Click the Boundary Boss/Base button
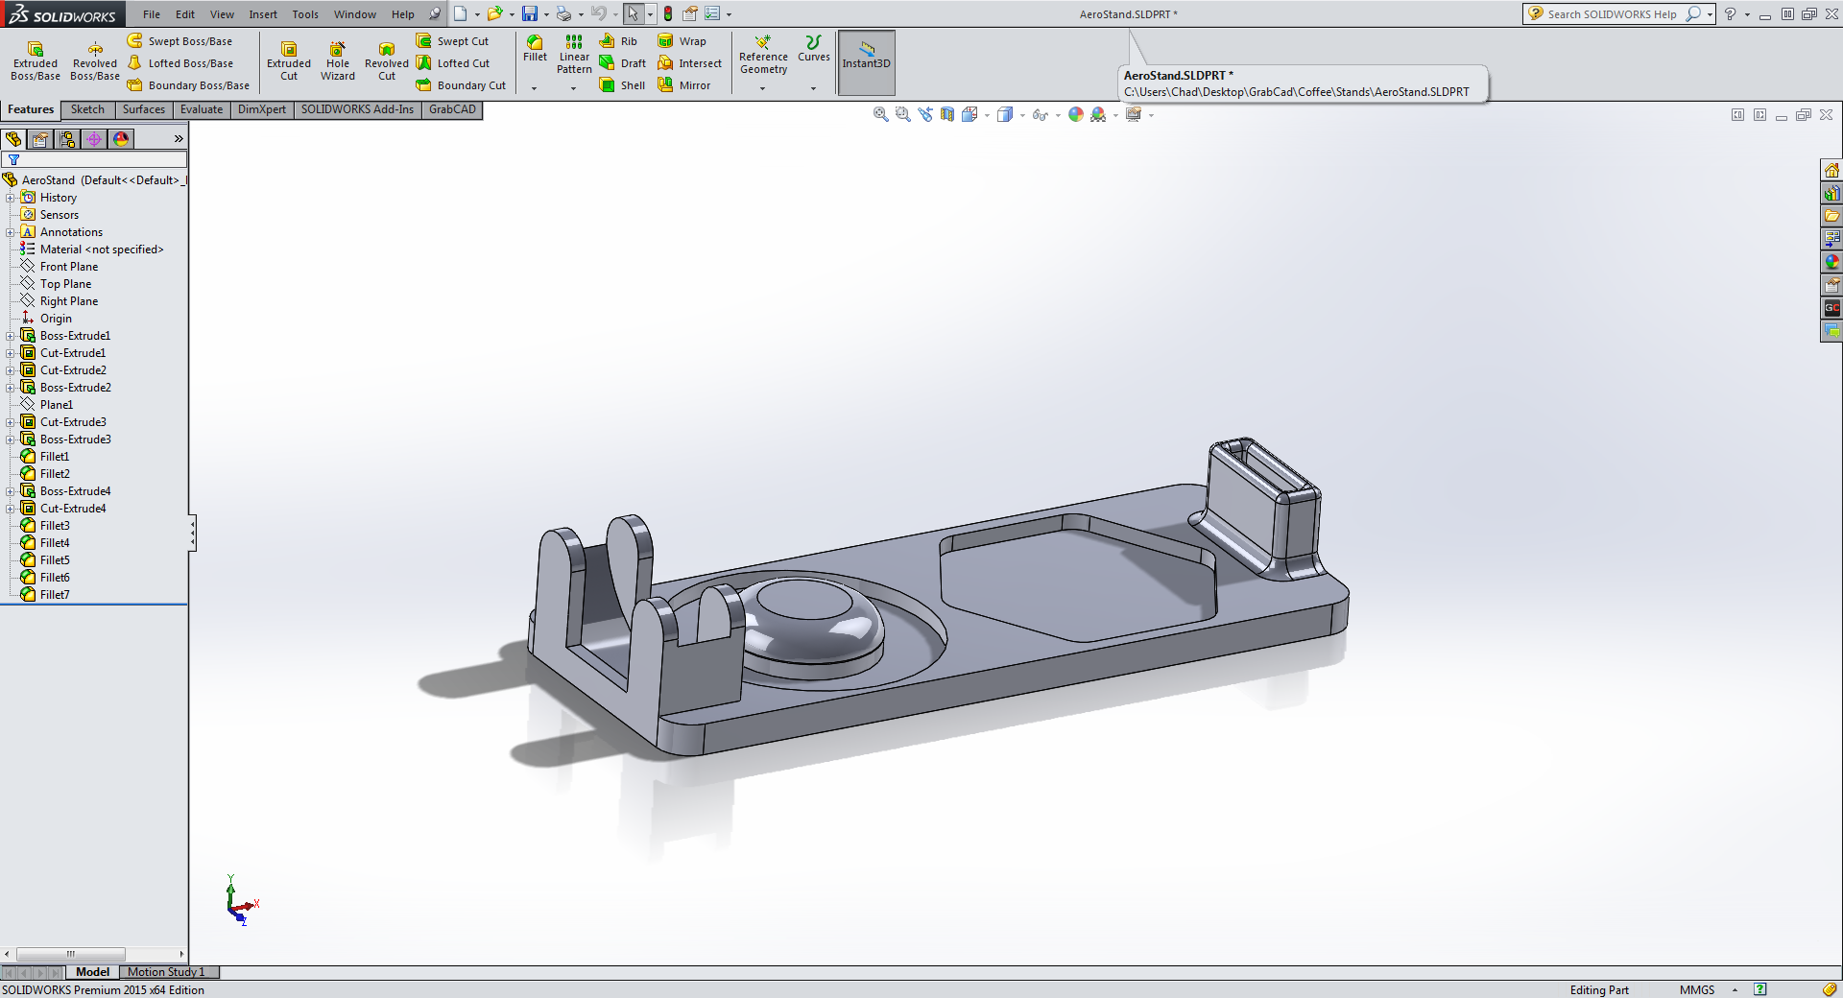This screenshot has height=998, width=1843. click(188, 85)
